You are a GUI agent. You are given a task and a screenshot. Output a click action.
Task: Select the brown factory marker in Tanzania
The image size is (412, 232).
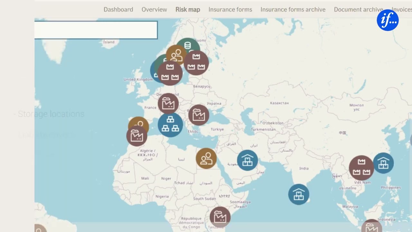pos(220,217)
